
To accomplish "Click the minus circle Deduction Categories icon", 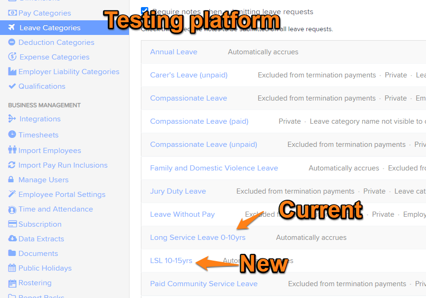I will 12,42.
